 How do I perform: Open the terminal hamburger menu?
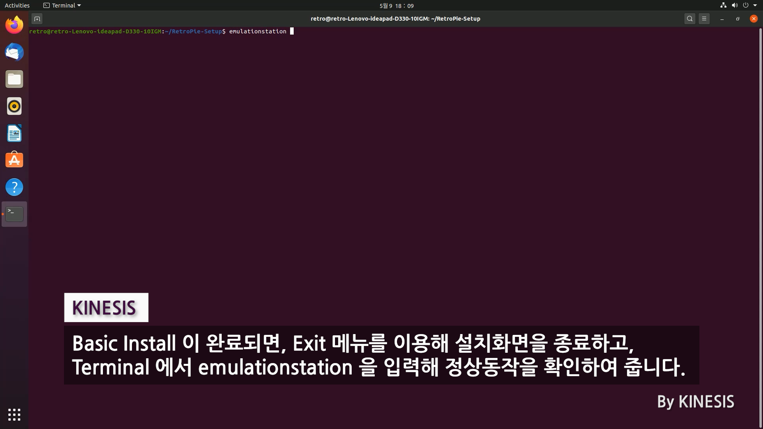(x=704, y=19)
